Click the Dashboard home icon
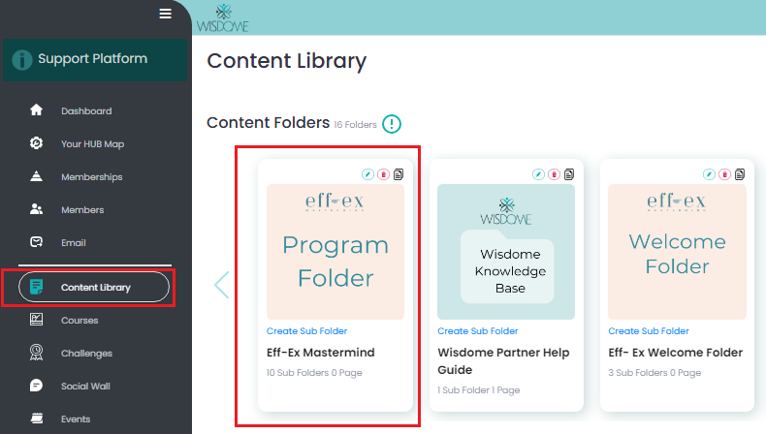Image resolution: width=766 pixels, height=434 pixels. pyautogui.click(x=36, y=109)
